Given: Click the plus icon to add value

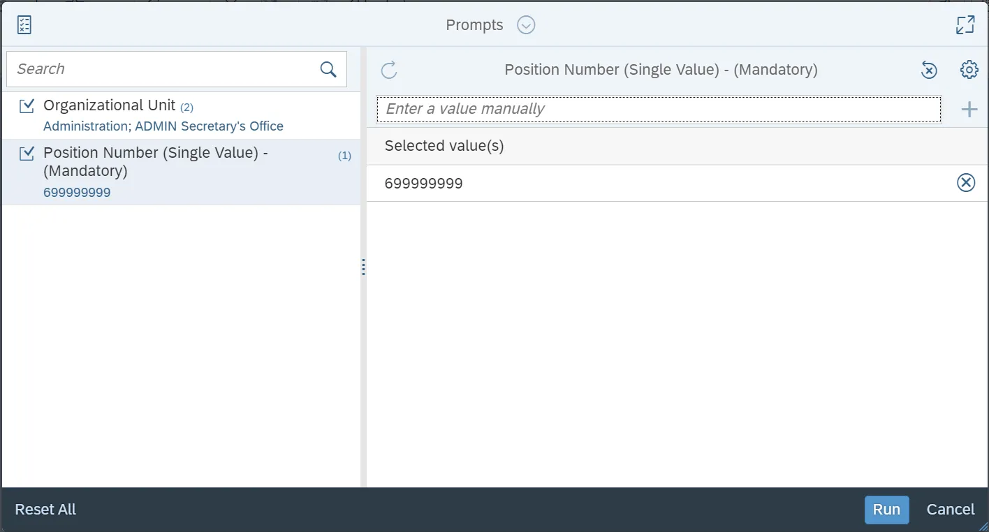Looking at the screenshot, I should 969,109.
